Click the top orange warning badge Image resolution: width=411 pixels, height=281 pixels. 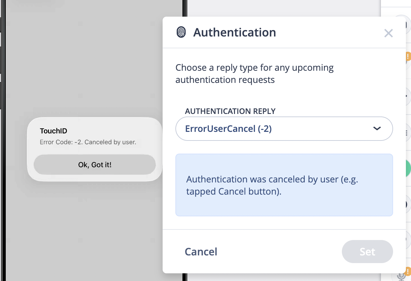pyautogui.click(x=408, y=57)
